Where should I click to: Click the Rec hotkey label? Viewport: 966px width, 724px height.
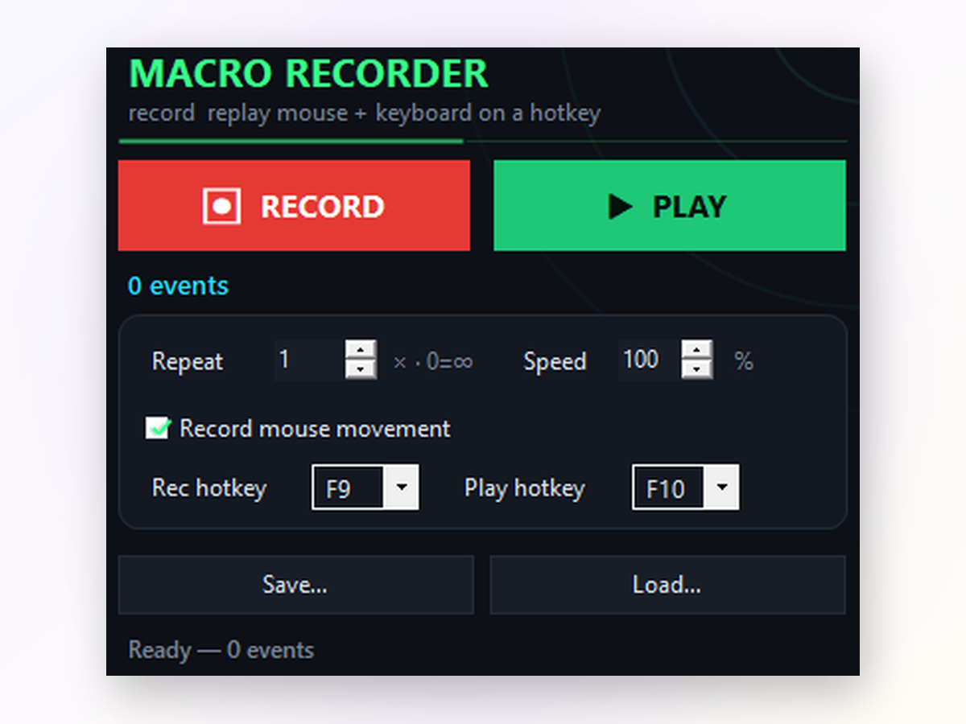pyautogui.click(x=209, y=488)
